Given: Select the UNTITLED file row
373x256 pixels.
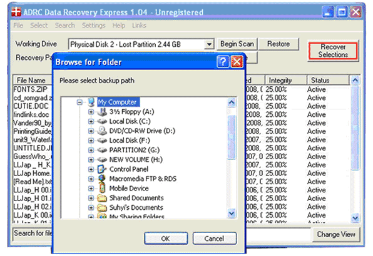Looking at the screenshot, I should [33, 148].
